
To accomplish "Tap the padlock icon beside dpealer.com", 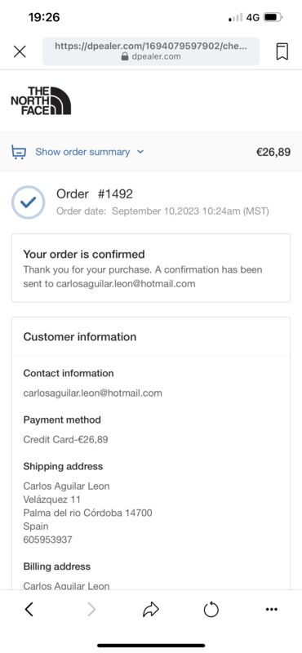I will 125,56.
